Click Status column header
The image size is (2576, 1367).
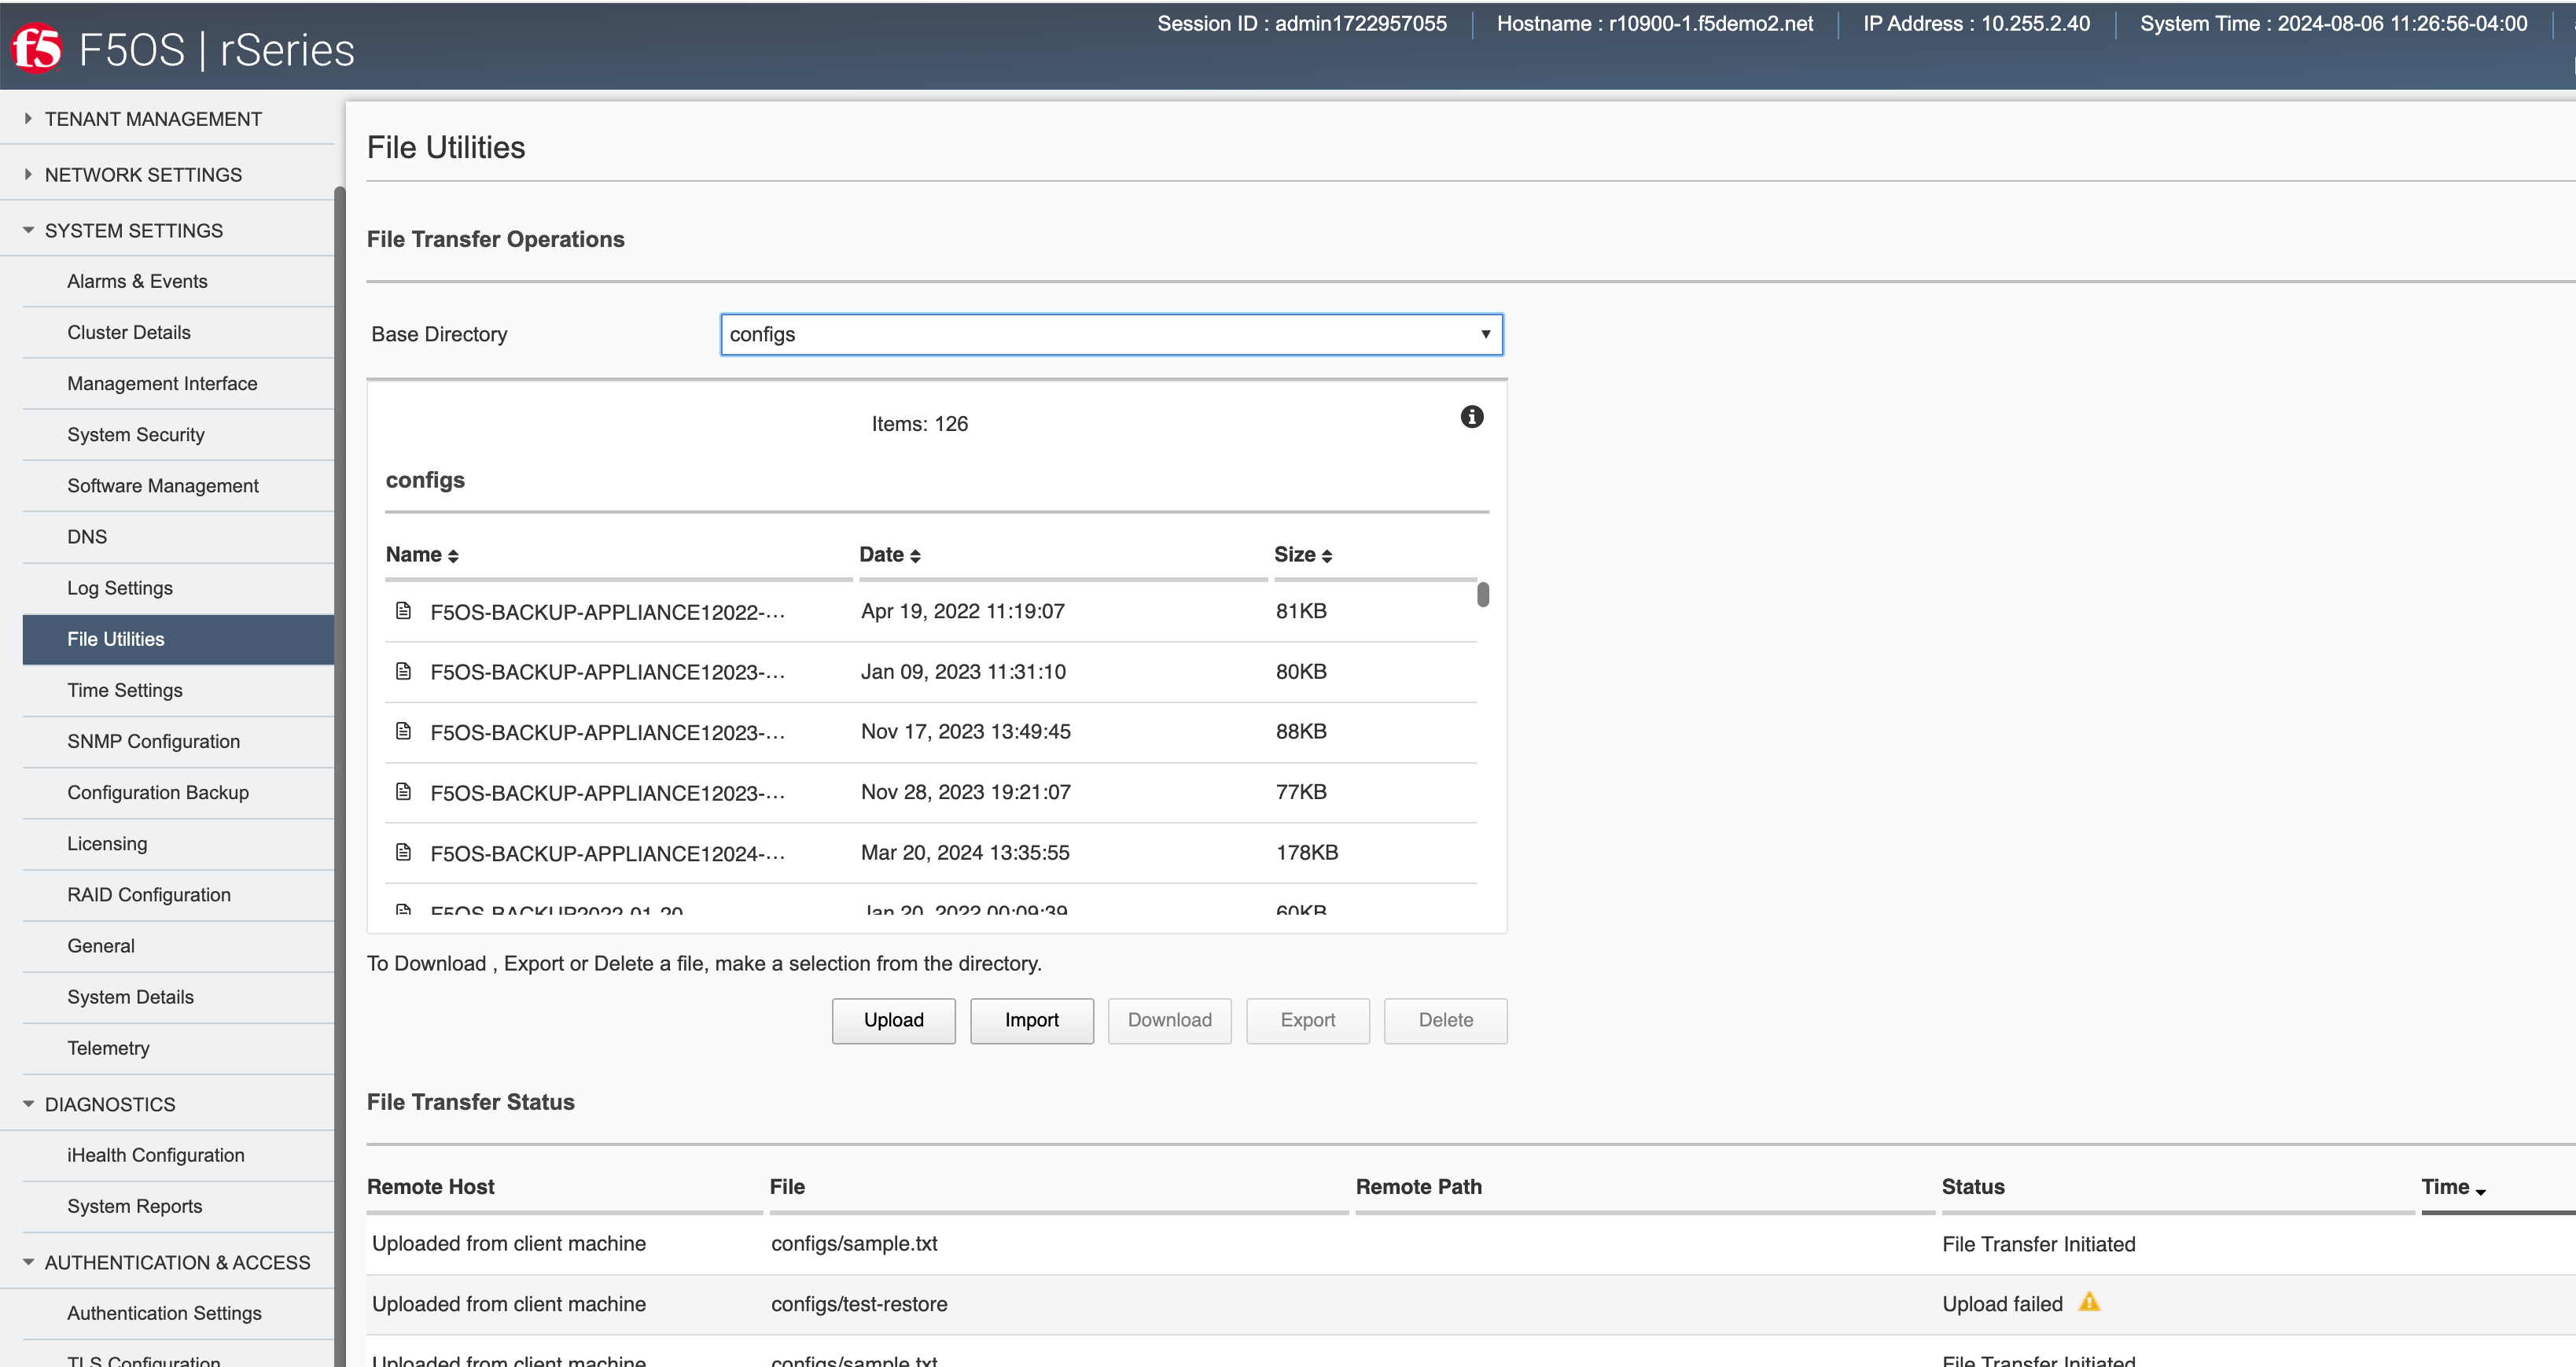click(x=1972, y=1187)
